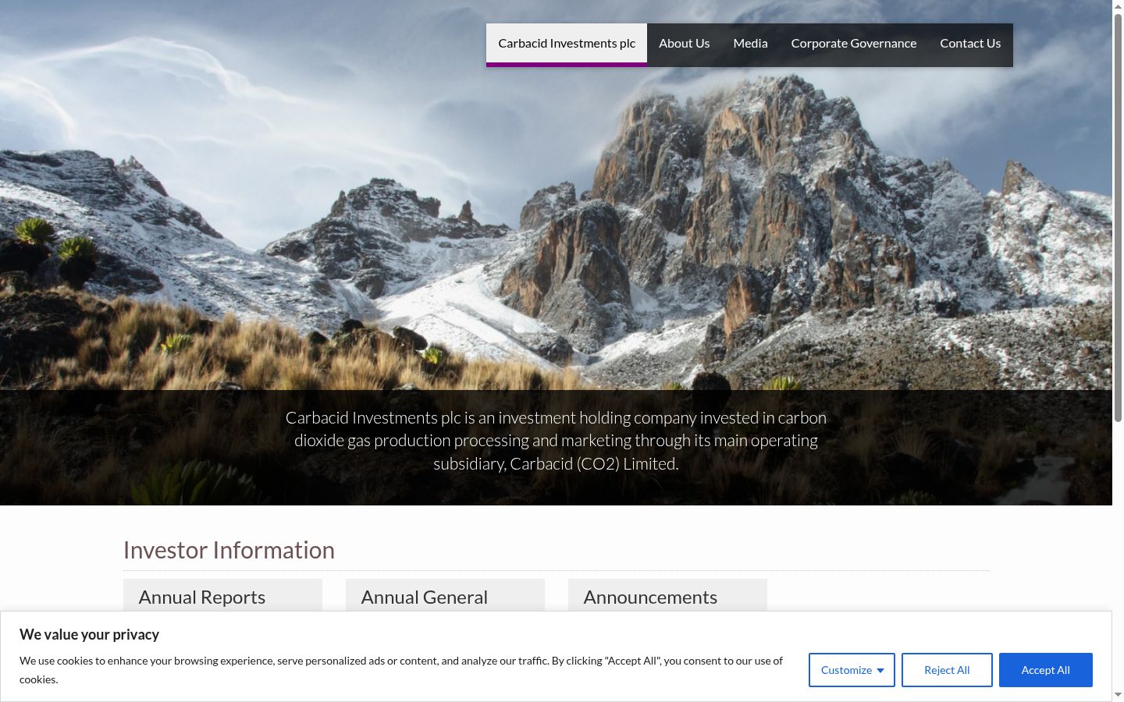This screenshot has height=702, width=1124.
Task: Open the About Us menu item
Action: [x=685, y=44]
